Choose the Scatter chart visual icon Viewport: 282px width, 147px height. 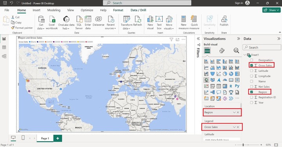[219, 74]
